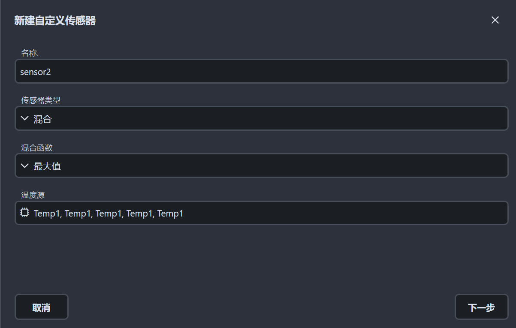Open the 温度源 source selector
This screenshot has width=516, height=328.
click(262, 213)
